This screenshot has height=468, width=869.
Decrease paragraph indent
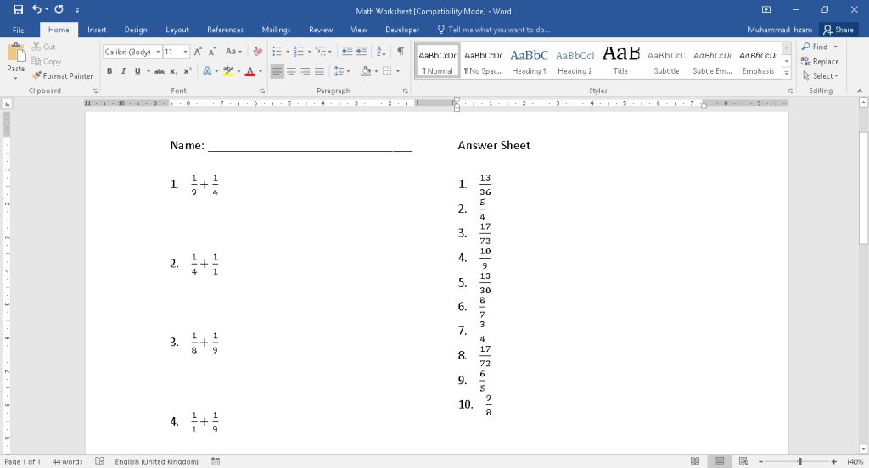347,52
